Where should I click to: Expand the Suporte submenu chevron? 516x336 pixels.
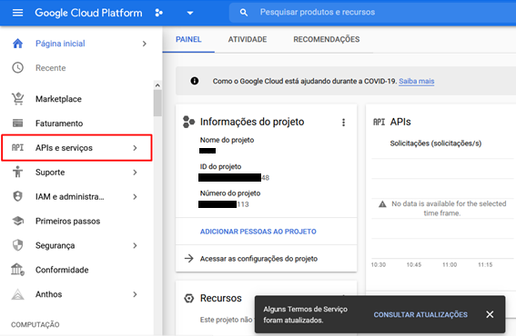click(x=135, y=173)
